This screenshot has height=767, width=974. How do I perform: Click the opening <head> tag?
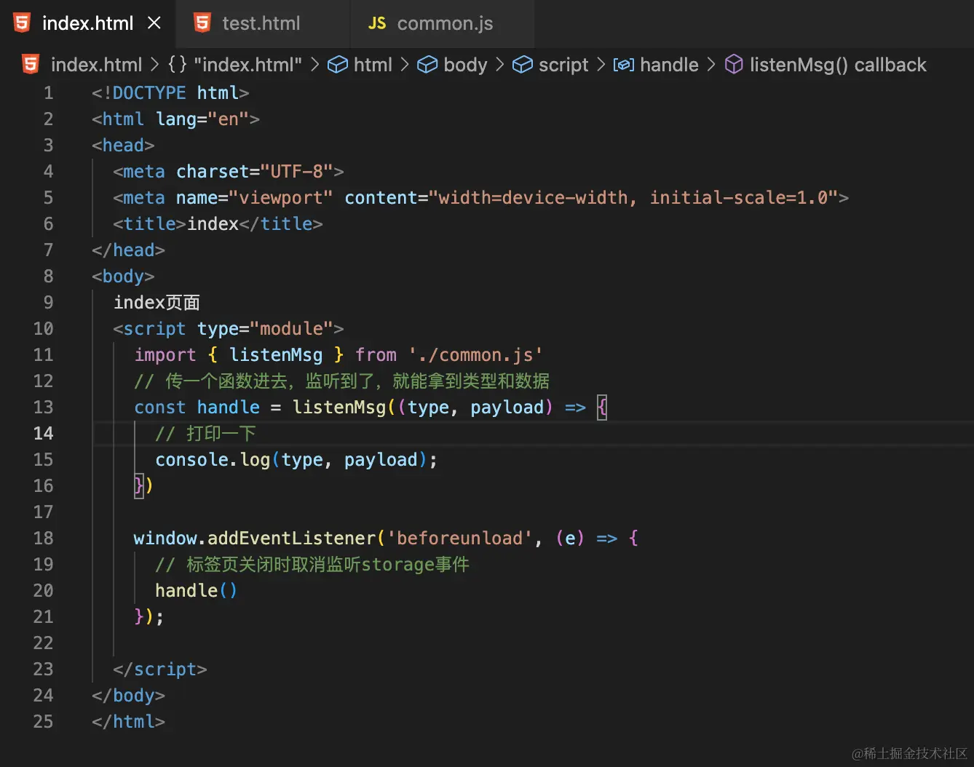123,146
